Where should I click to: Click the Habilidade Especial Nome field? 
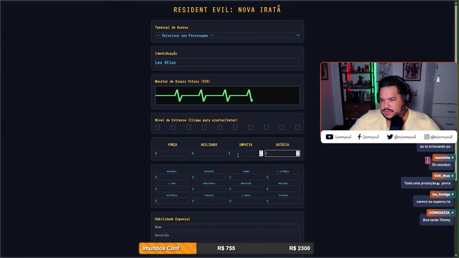pos(227,227)
